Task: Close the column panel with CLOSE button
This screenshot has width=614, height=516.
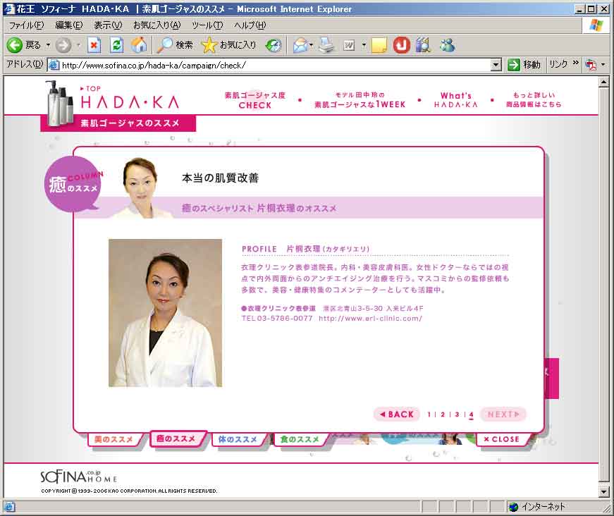Action: tap(501, 439)
